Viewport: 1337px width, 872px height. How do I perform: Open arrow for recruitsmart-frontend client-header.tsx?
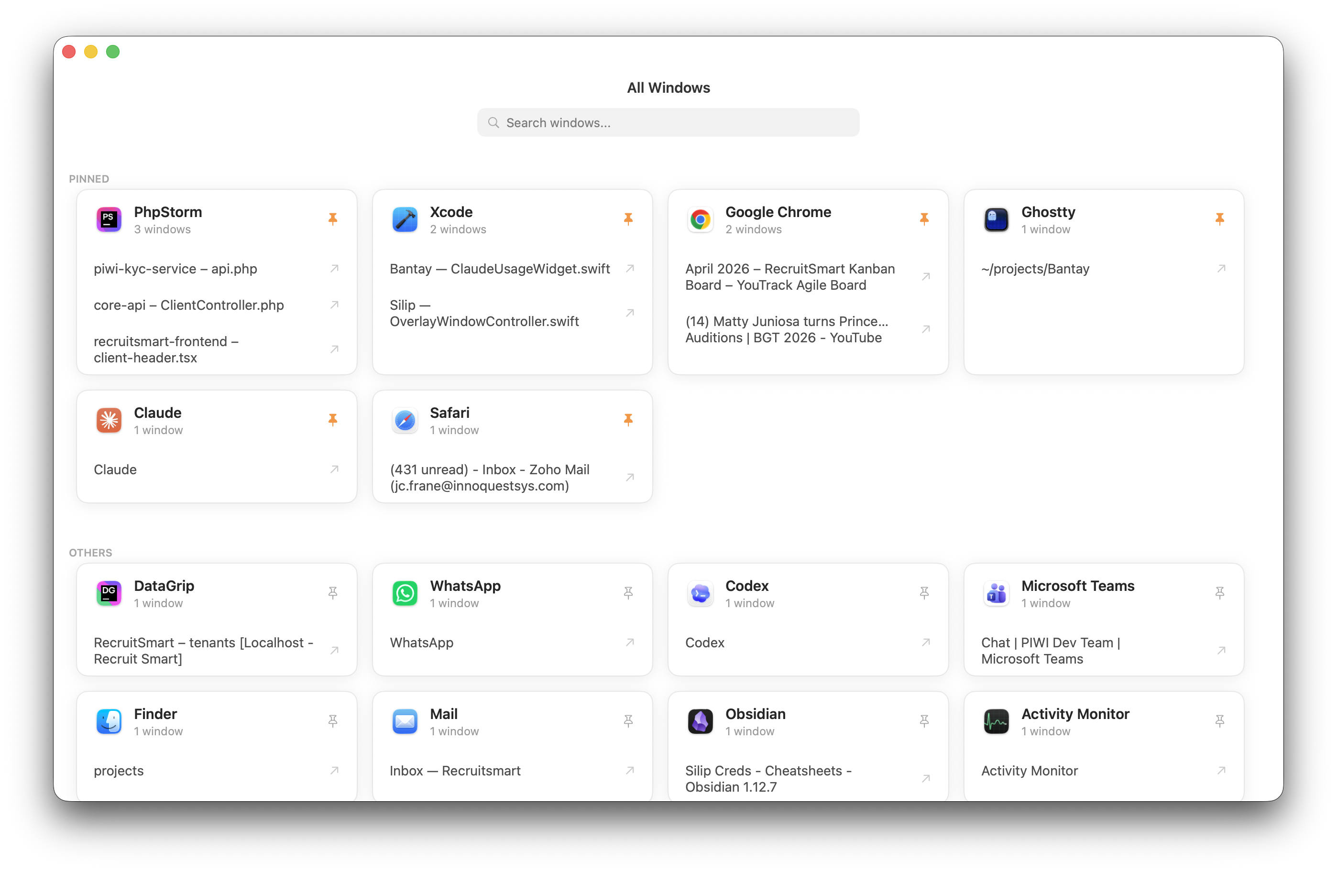[x=334, y=349]
